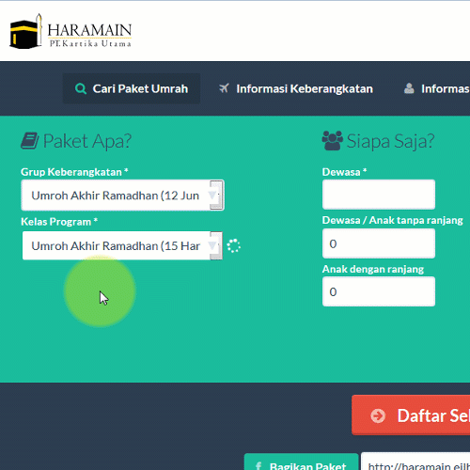Click the arrow icon on Daftar button
Screen dimensions: 470x470
(x=378, y=415)
